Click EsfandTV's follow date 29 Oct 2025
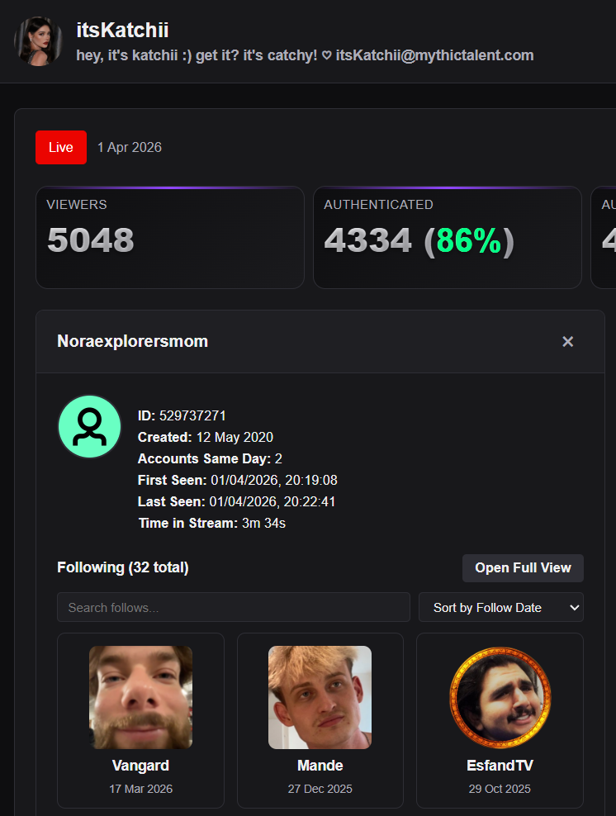 click(x=500, y=789)
